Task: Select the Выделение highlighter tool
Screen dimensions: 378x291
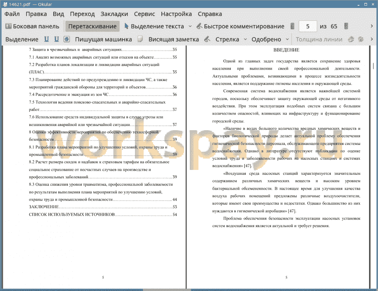Action: point(22,39)
